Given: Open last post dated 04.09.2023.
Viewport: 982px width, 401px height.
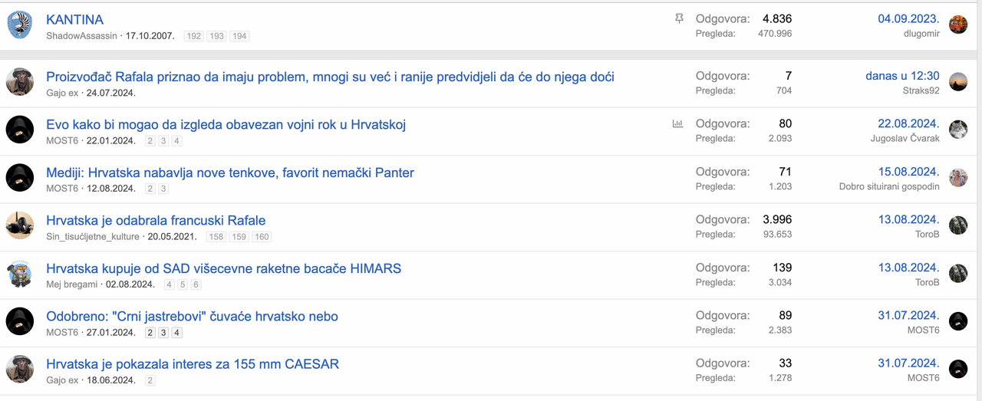Looking at the screenshot, I should tap(908, 19).
